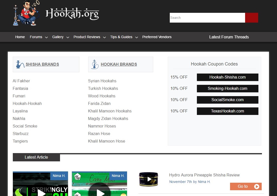The height and width of the screenshot is (196, 277).
Task: Open the Social Smoke brand link
Action: click(25, 126)
